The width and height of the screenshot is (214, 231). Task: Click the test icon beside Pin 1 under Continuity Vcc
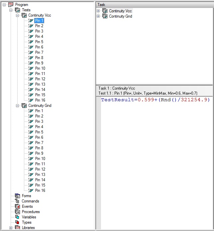[x=31, y=21]
